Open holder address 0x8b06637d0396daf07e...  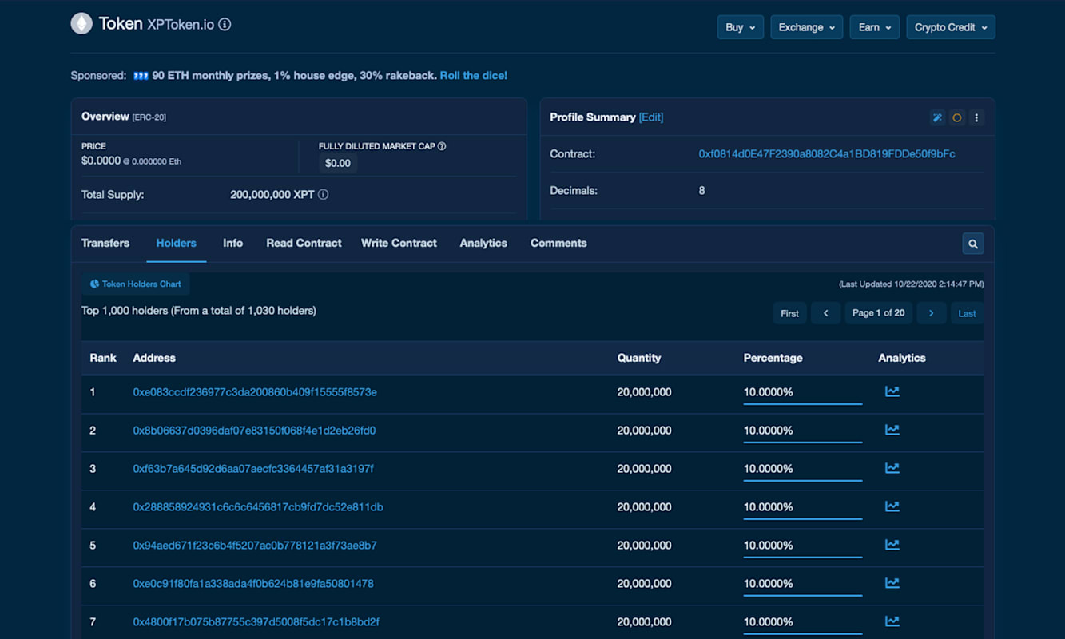coord(254,431)
